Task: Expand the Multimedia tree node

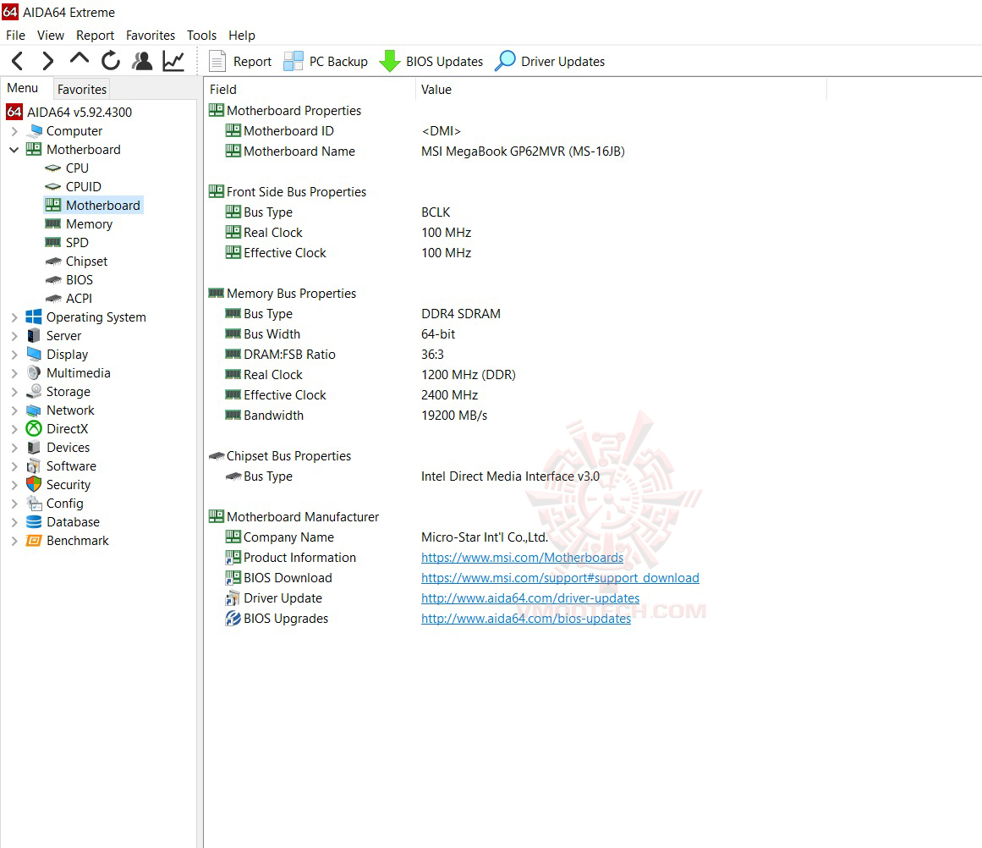Action: tap(14, 373)
